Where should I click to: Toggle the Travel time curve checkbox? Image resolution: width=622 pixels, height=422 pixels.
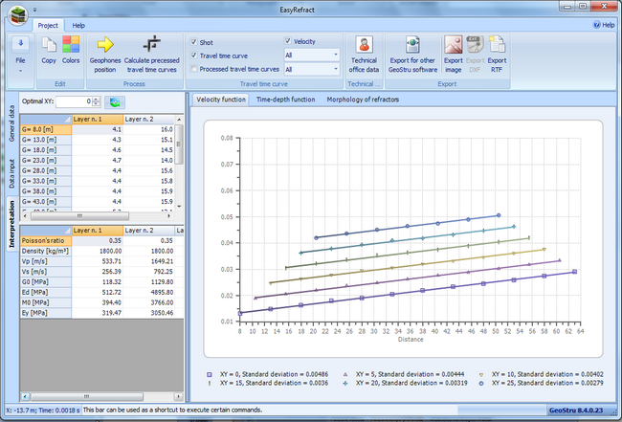tap(194, 56)
